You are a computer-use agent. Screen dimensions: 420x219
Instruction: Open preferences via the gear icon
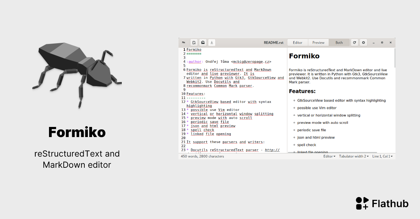363,42
